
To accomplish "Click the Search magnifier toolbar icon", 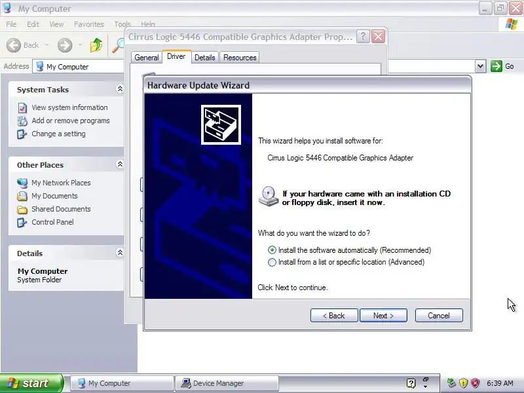I will click(x=118, y=45).
